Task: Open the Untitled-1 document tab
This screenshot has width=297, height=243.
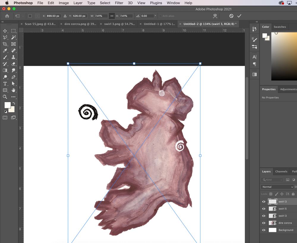Action: pyautogui.click(x=158, y=24)
